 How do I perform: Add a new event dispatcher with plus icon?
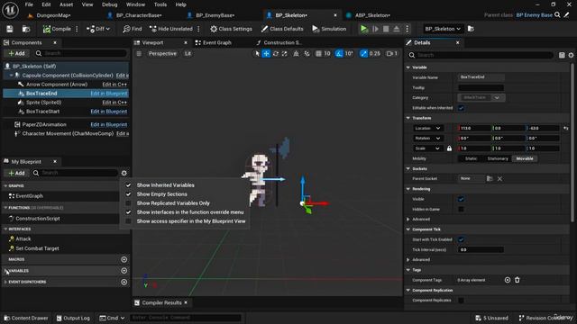pyautogui.click(x=124, y=282)
